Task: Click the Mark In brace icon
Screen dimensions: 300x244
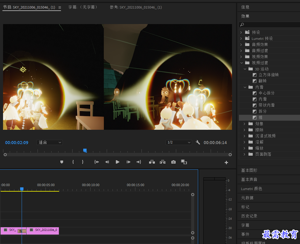Action: pos(73,162)
